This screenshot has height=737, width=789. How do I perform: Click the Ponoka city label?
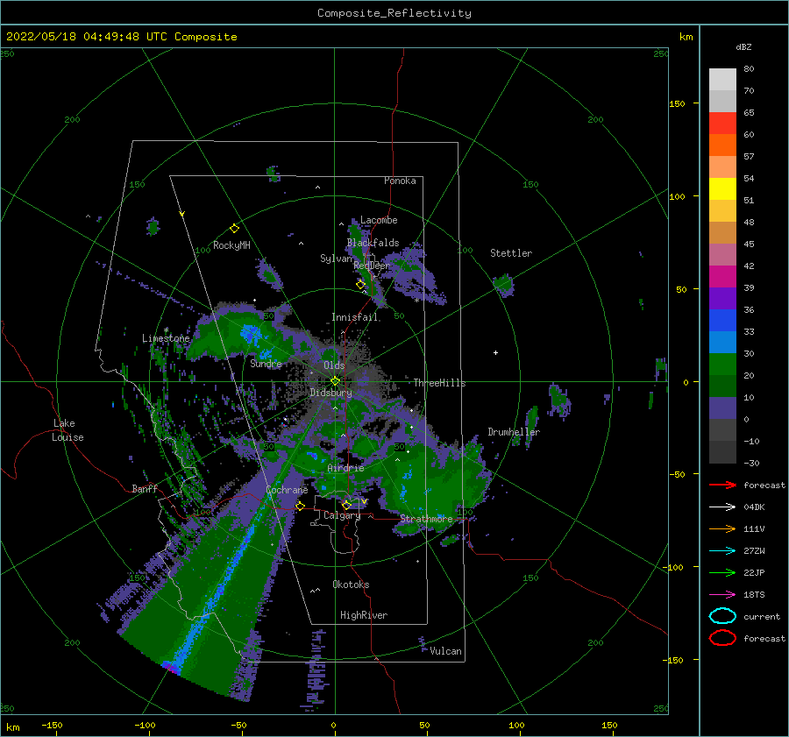tap(400, 181)
